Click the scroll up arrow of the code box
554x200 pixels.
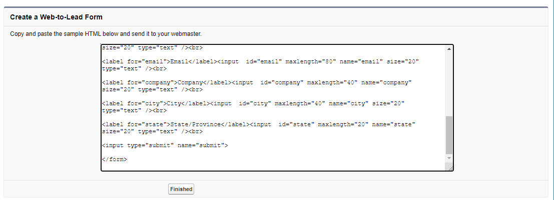coord(449,49)
